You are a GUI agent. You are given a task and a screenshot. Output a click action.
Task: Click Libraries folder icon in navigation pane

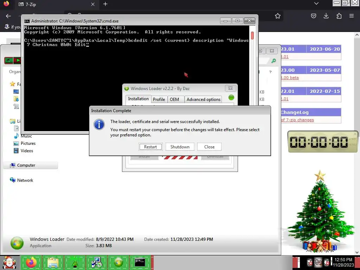13,121
